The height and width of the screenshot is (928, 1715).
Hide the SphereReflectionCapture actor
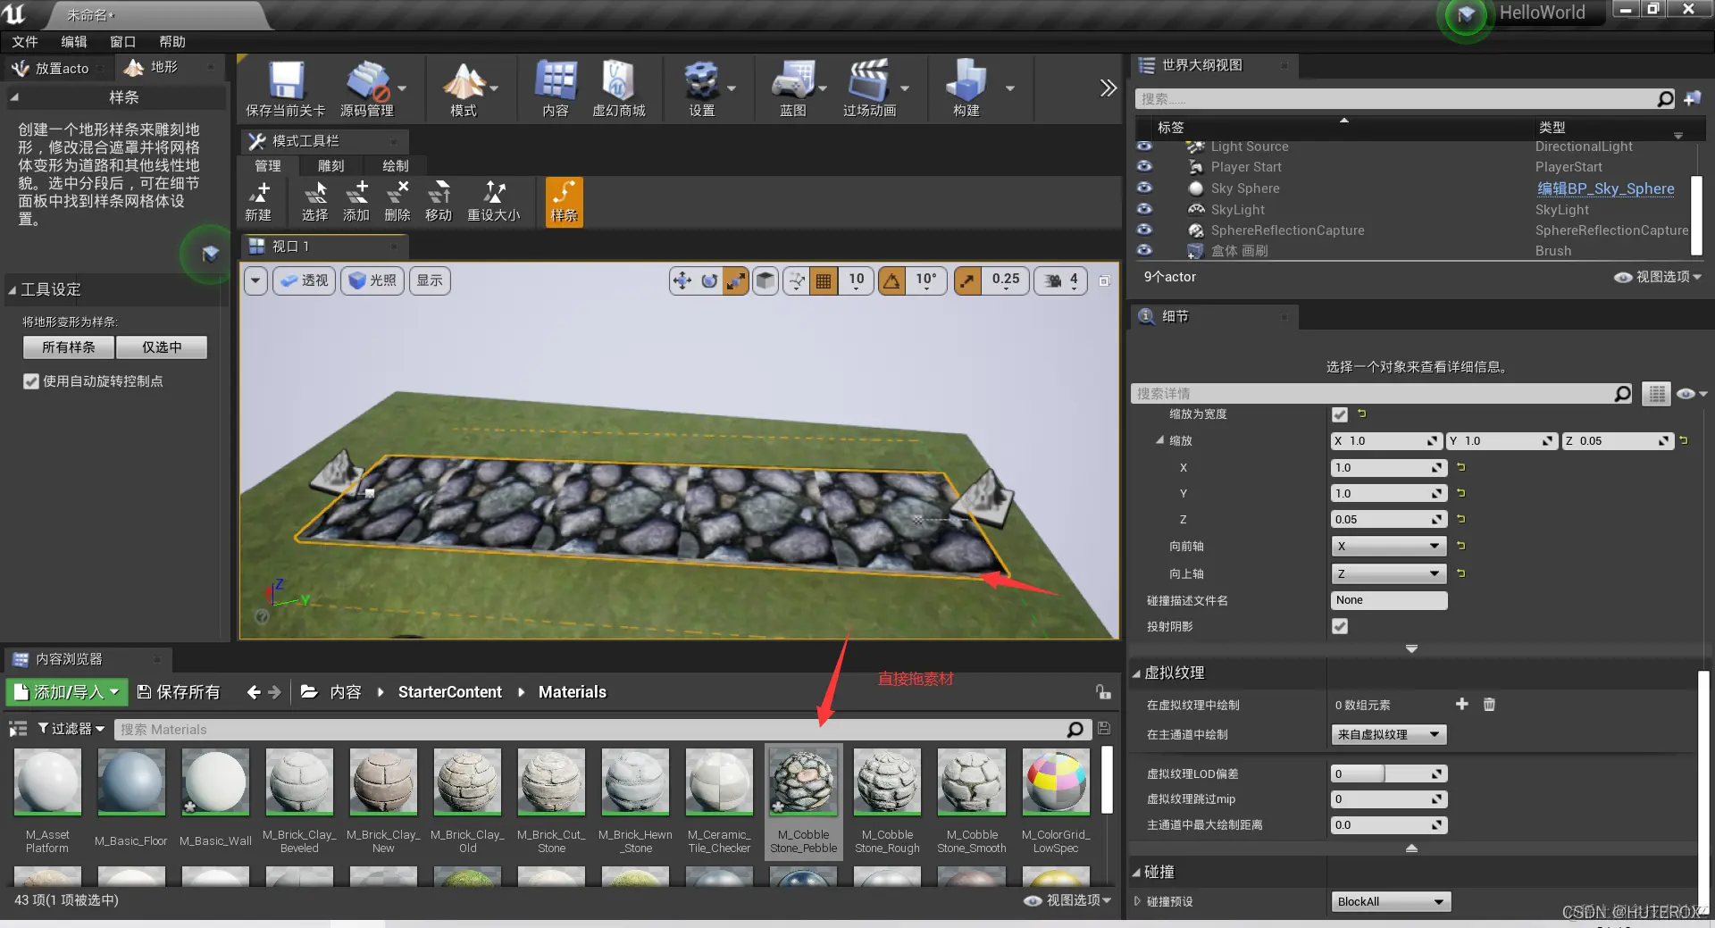(1144, 230)
